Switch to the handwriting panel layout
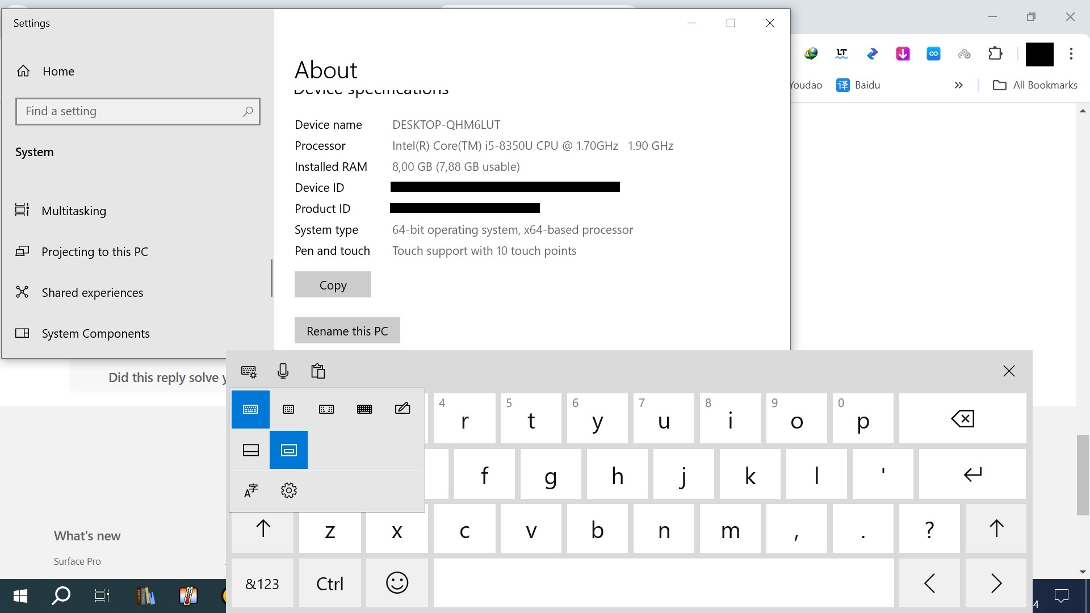Screen dimensions: 1090x613 403,409
